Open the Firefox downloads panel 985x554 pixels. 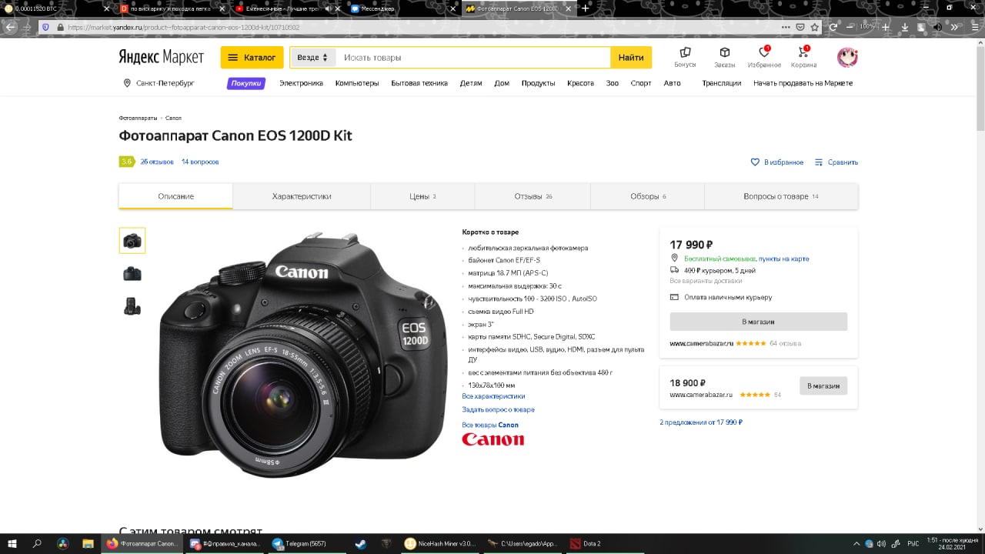pyautogui.click(x=905, y=27)
